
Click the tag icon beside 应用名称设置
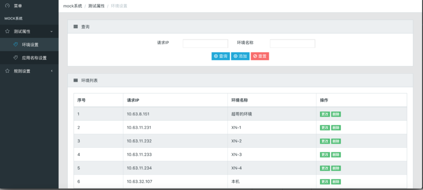tap(15, 58)
